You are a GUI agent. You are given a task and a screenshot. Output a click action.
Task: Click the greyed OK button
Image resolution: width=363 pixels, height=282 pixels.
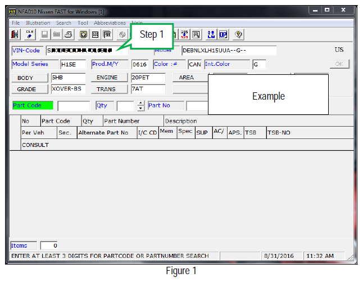pos(339,64)
